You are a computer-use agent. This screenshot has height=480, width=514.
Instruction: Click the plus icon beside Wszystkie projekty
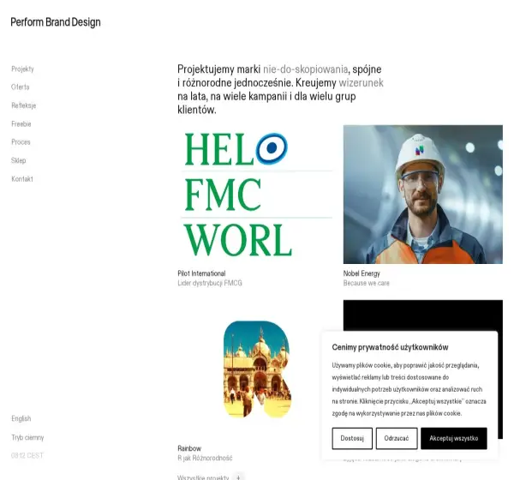[238, 477]
